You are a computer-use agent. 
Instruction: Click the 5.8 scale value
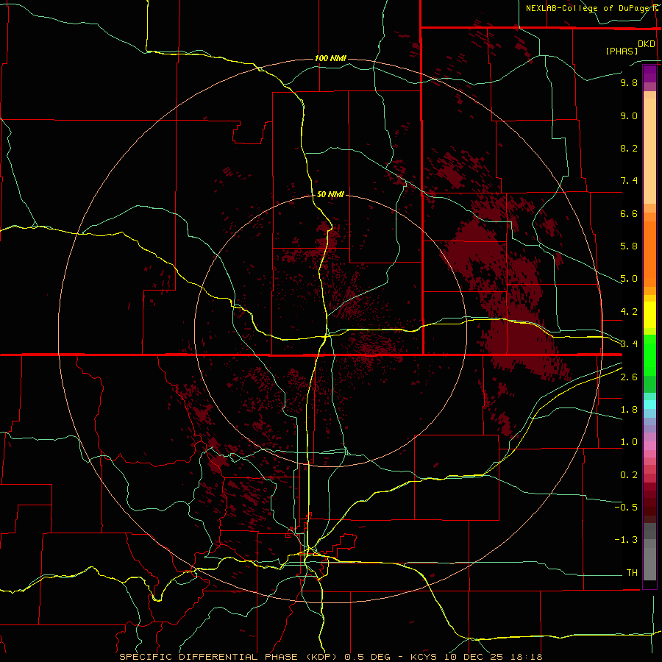point(629,246)
